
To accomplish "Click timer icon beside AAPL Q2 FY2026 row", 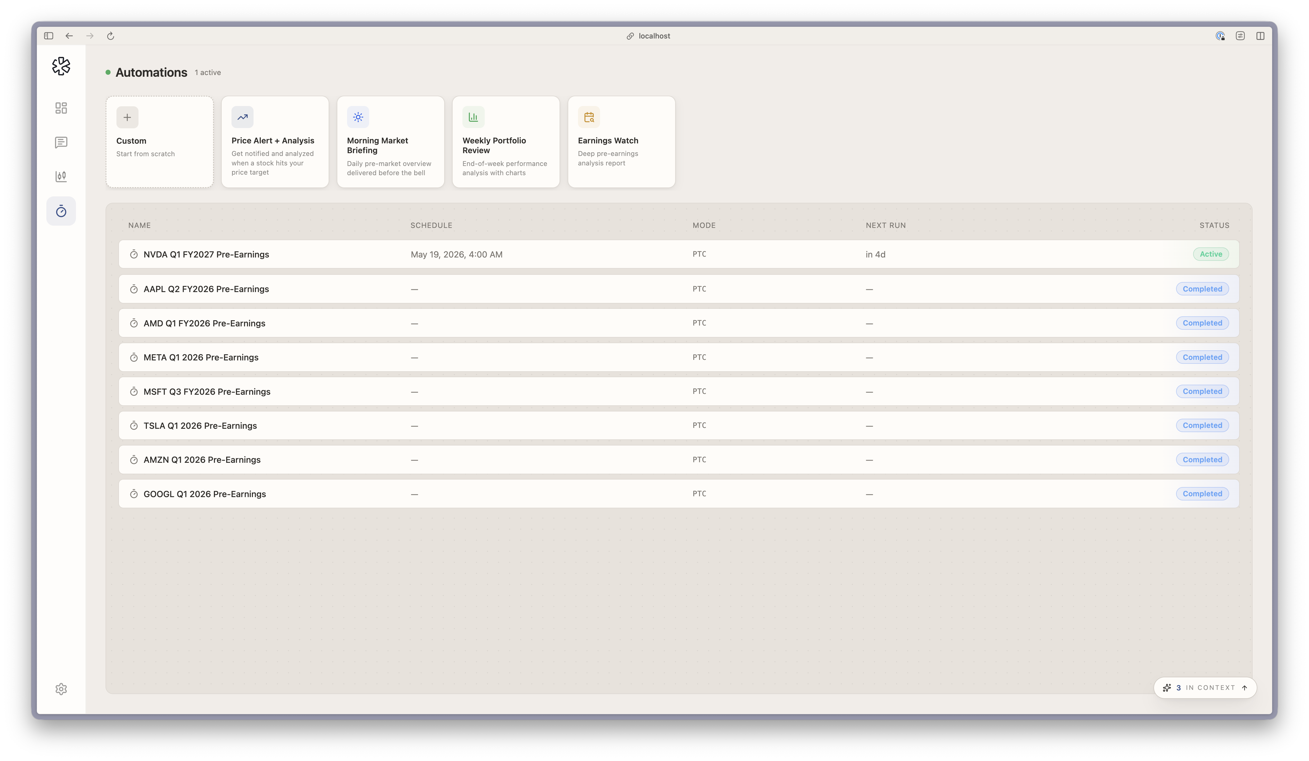I will pos(134,289).
